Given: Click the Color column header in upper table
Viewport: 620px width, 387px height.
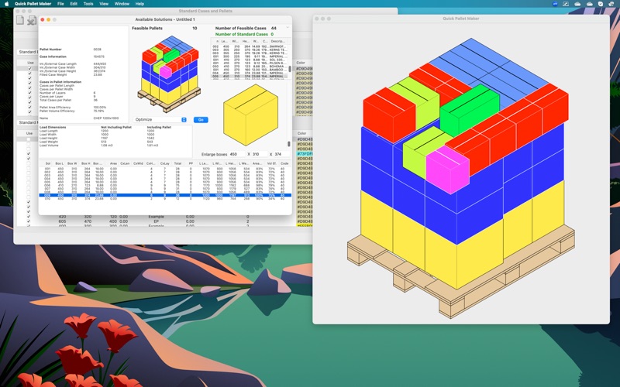Looking at the screenshot, I should (x=301, y=63).
